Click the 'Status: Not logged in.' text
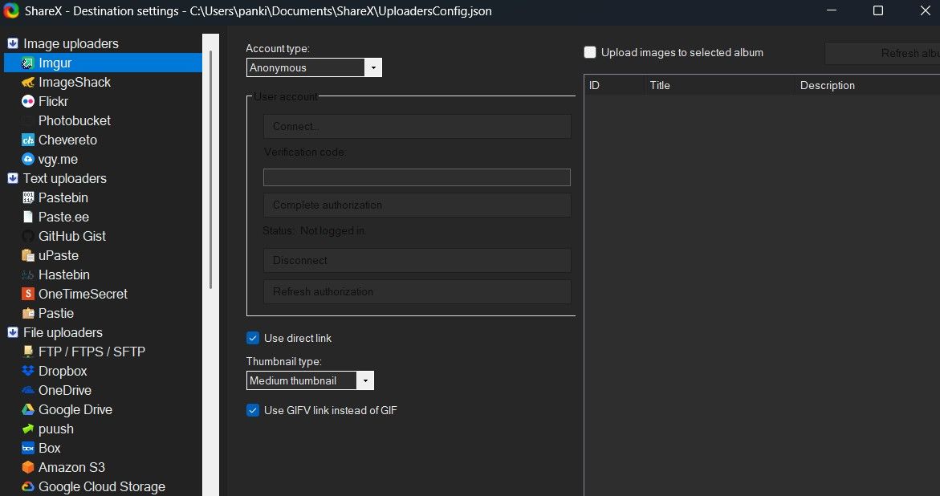 [314, 230]
